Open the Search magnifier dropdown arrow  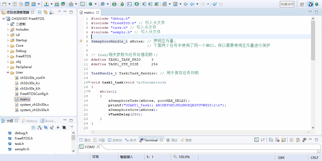coord(108,4)
